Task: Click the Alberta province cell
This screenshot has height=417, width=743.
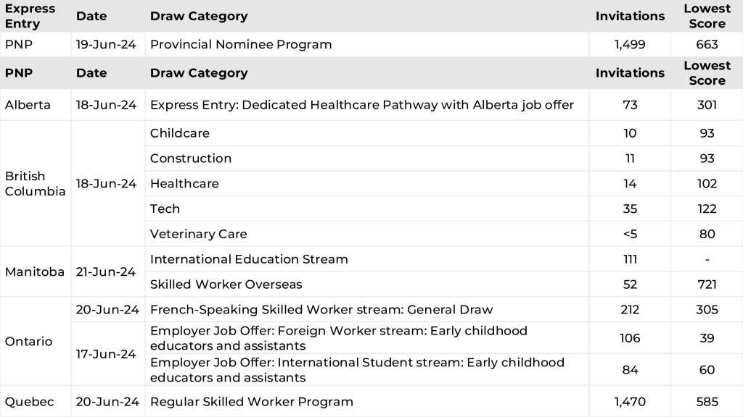Action: point(28,105)
